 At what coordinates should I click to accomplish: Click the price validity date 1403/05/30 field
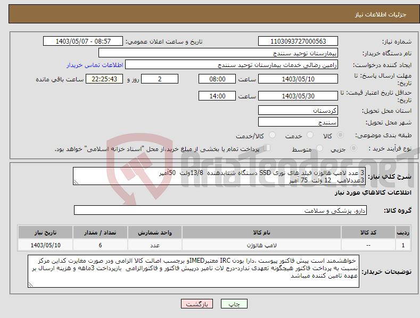tap(298, 96)
